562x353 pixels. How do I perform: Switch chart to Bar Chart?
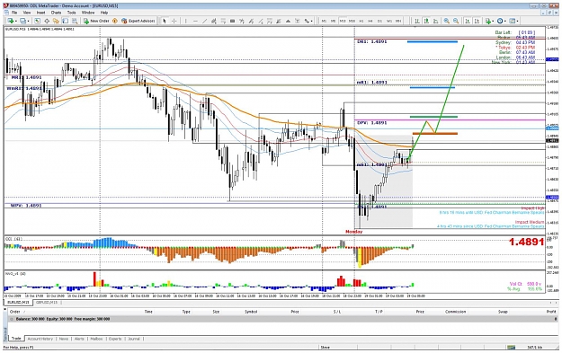click(x=417, y=22)
